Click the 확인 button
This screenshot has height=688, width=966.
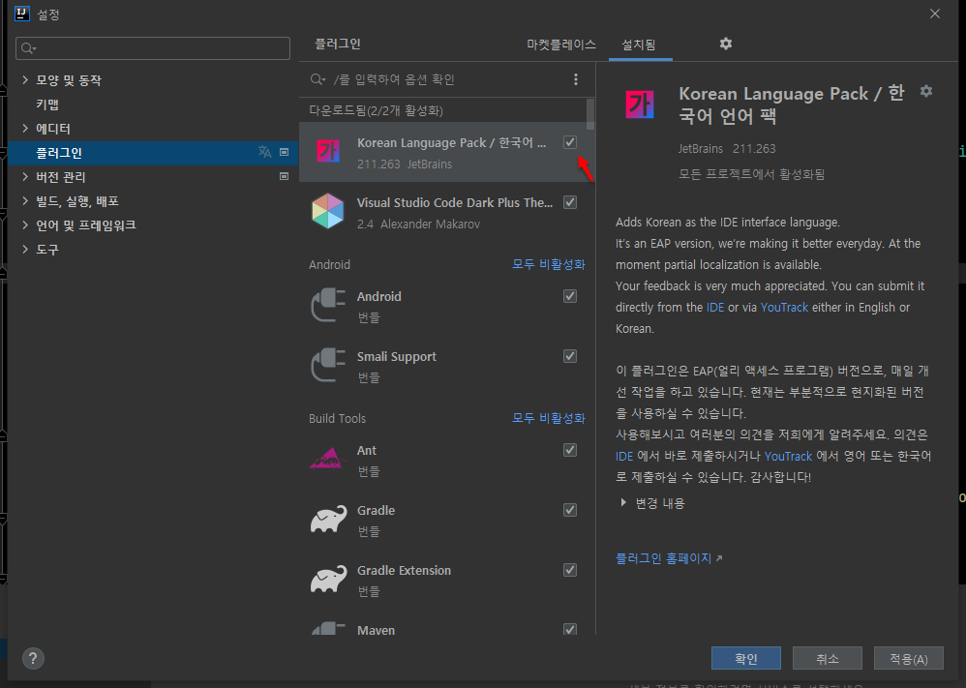(746, 658)
